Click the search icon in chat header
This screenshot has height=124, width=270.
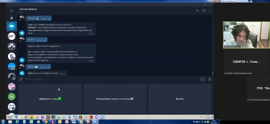coord(197,11)
